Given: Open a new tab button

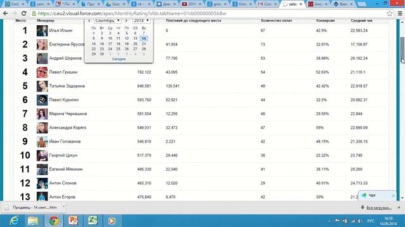Looking at the screenshot, I should (362, 4).
